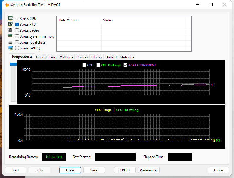Viewport: 234px width, 178px height.
Task: Click the monitor icon beside Stress GPU(s)
Action: [x=10, y=48]
